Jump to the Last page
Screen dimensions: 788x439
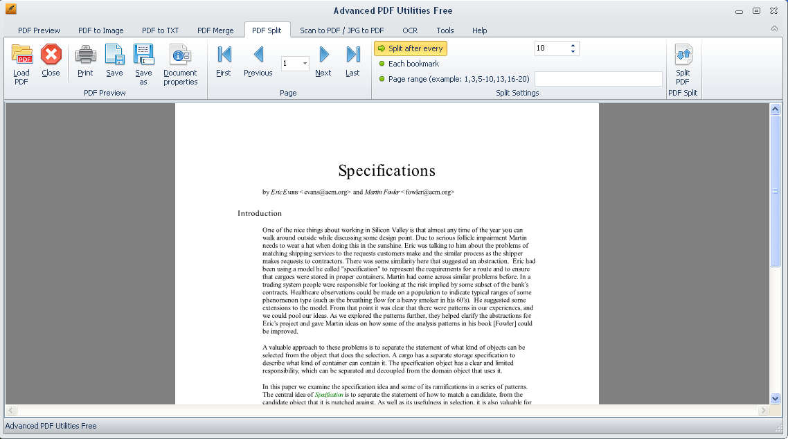tap(352, 55)
